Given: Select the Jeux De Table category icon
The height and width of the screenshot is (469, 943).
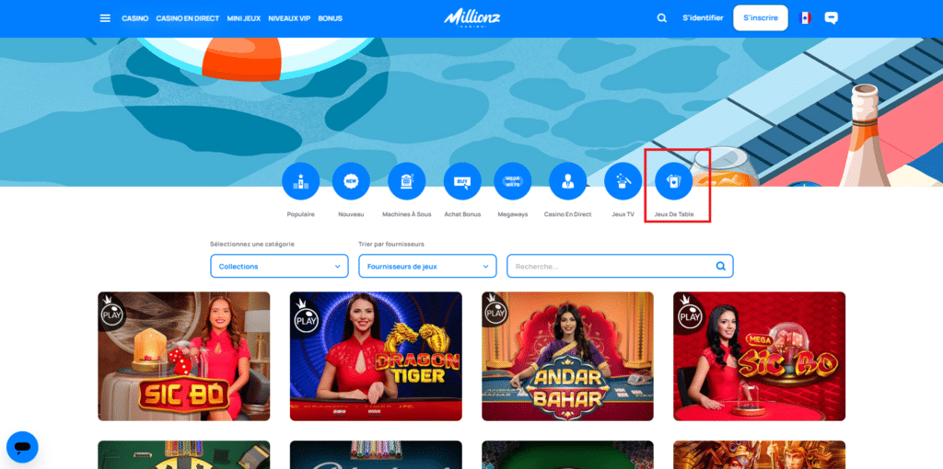Looking at the screenshot, I should tap(673, 181).
